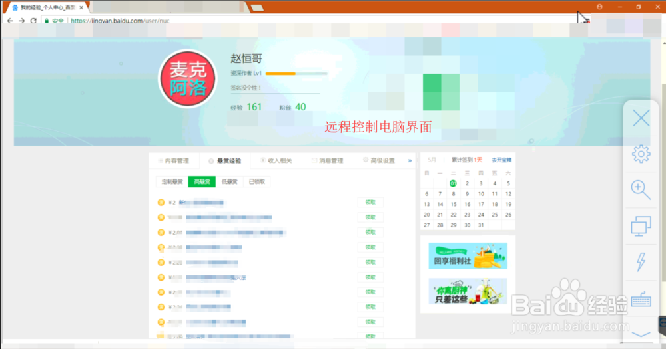Screen dimensions: 666x349
Task: Minimize the browser window
Action: [619, 7]
